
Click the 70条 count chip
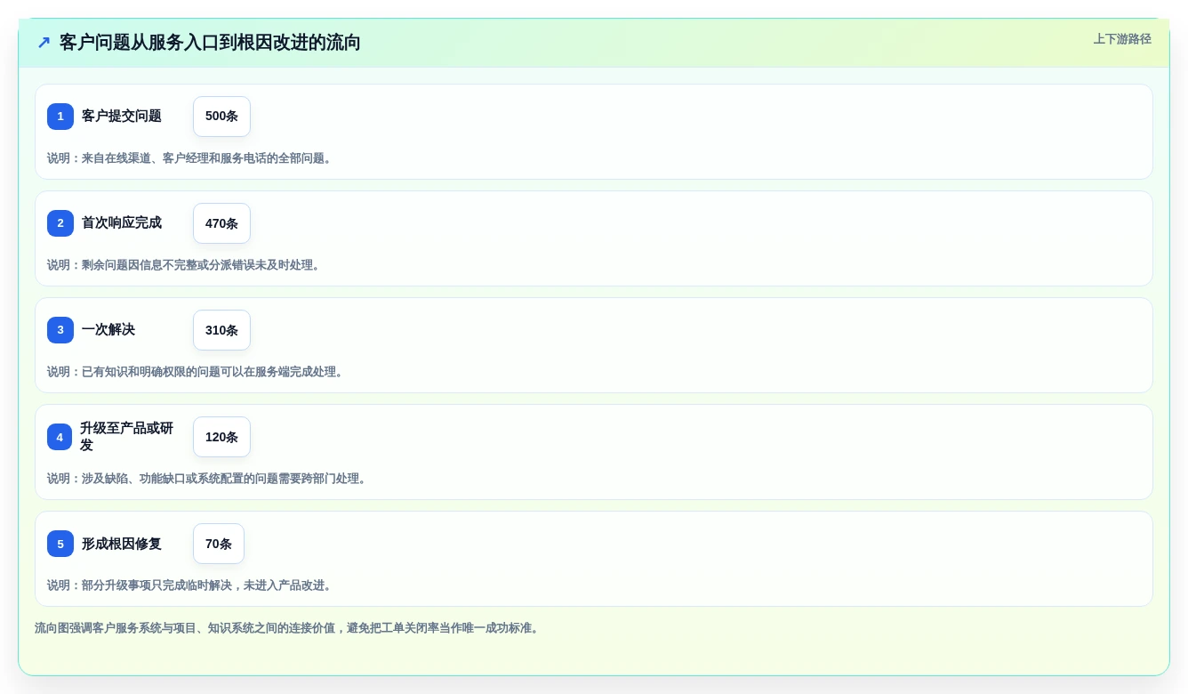[x=219, y=544]
